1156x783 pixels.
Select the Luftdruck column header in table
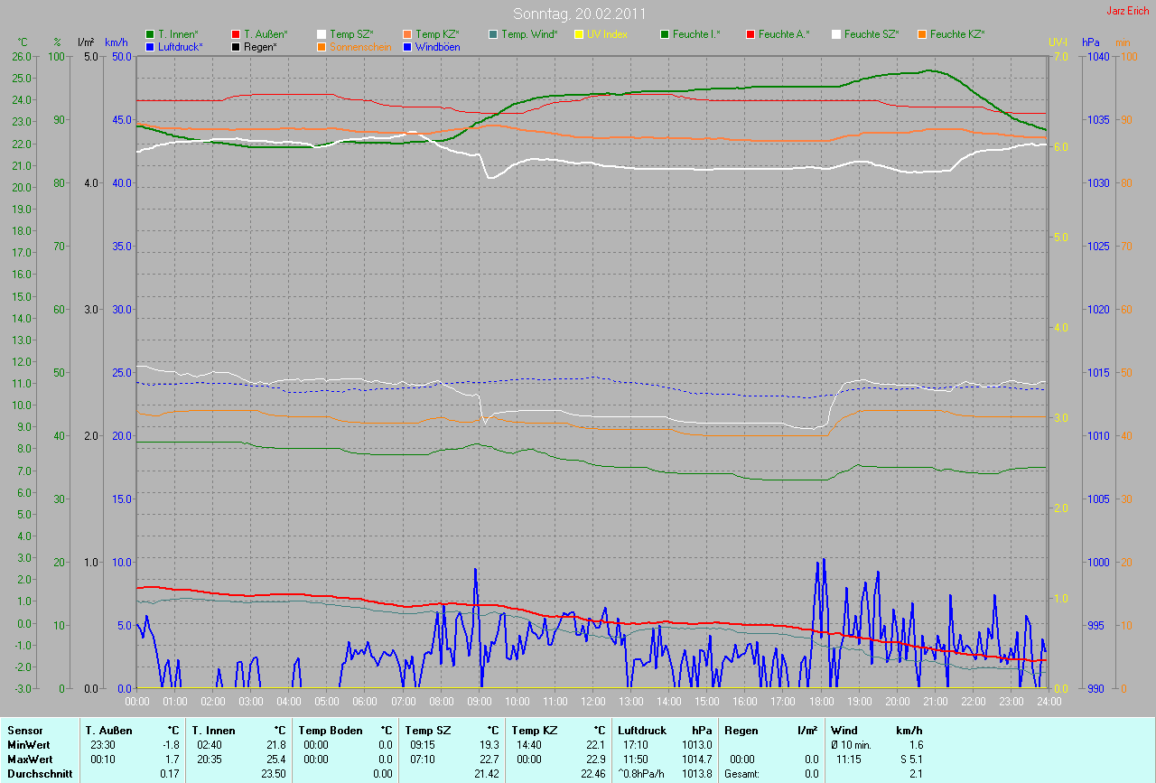pos(641,731)
